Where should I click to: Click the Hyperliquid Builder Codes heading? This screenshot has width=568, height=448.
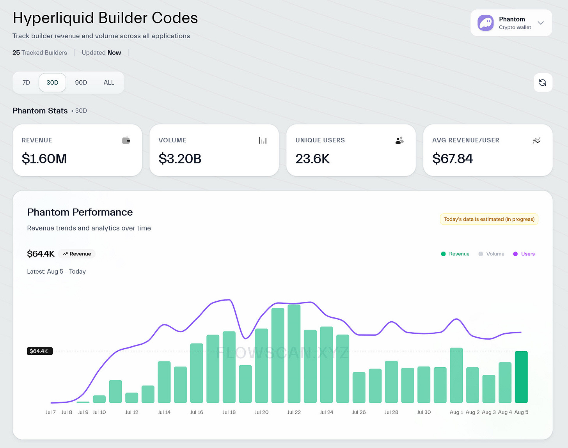105,18
